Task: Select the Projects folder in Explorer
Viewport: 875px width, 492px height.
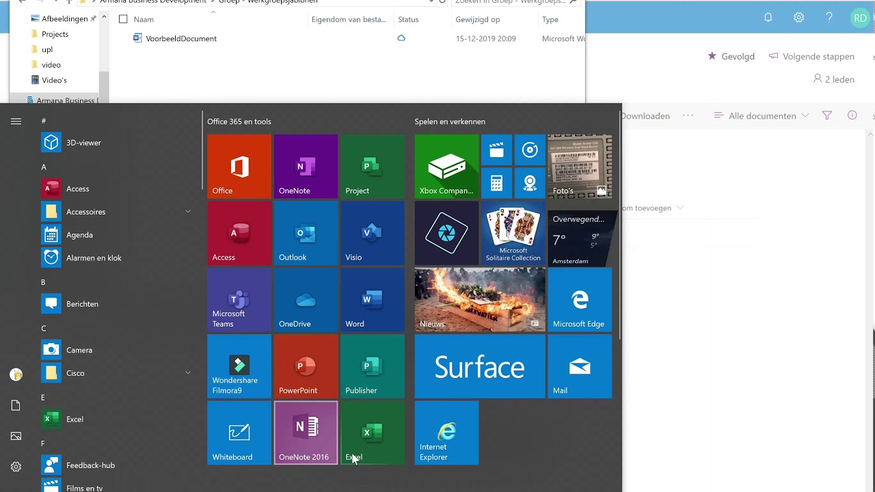Action: pos(55,34)
